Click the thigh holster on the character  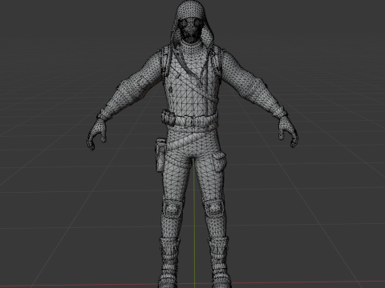[x=161, y=154]
